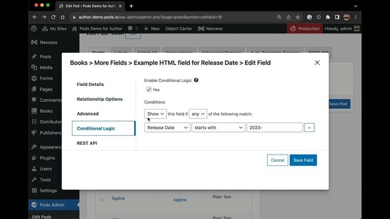Click the 2023- value input
The height and width of the screenshot is (219, 390).
(275, 127)
